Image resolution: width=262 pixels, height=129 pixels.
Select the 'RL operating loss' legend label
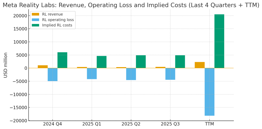click(x=58, y=20)
